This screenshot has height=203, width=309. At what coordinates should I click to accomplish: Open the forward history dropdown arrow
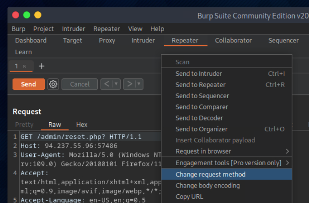139,84
